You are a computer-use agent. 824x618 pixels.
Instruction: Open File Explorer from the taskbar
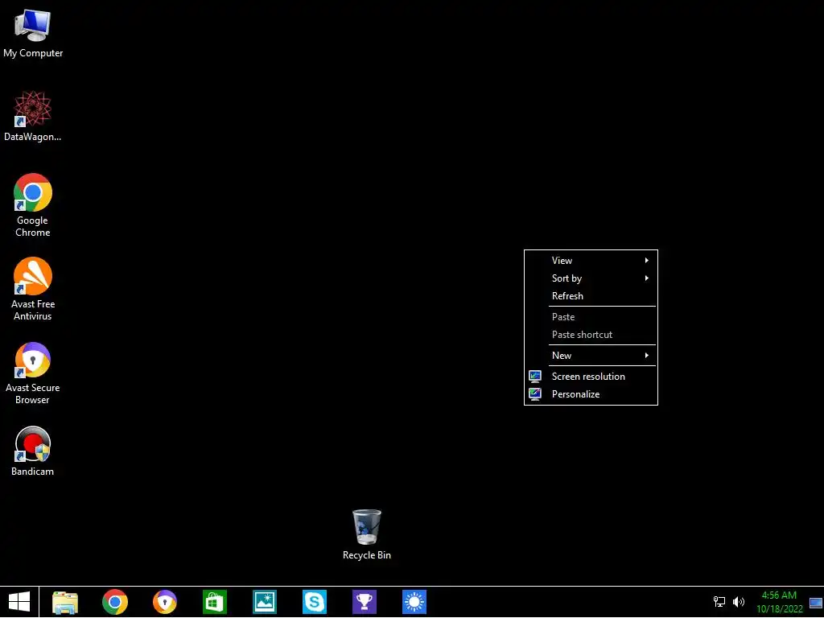click(x=65, y=602)
